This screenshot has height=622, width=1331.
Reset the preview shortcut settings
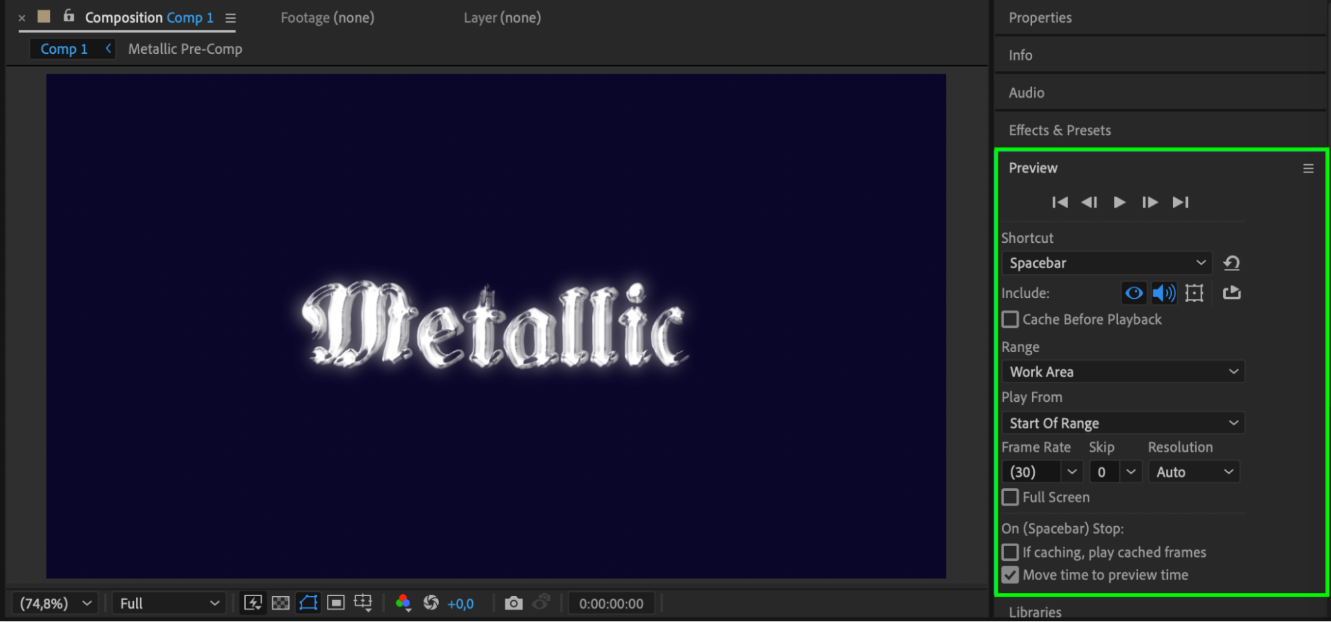tap(1231, 263)
